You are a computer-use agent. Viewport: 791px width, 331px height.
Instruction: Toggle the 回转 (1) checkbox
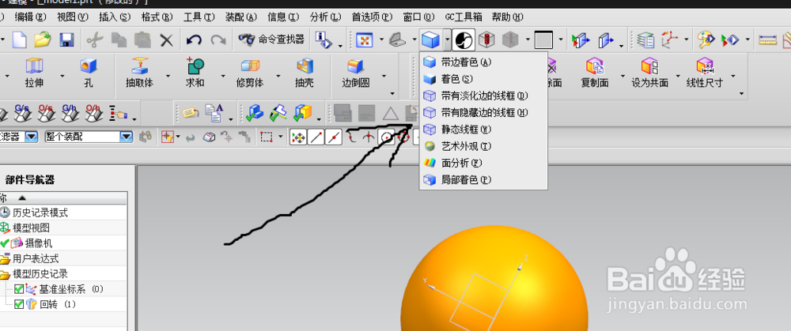tap(19, 304)
